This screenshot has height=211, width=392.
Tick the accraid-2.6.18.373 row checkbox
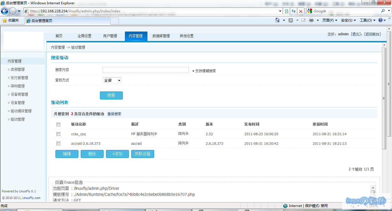click(59, 143)
